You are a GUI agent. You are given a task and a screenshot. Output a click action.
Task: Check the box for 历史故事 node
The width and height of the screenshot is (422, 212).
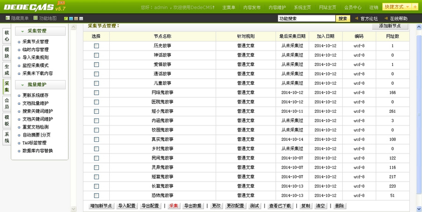(x=96, y=46)
